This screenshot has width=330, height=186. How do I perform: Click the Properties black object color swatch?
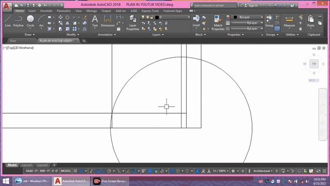click(x=235, y=17)
